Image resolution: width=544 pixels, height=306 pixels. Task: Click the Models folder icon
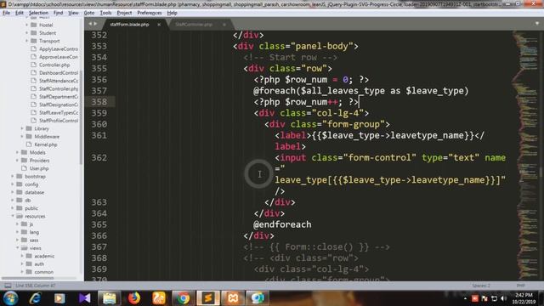24,152
